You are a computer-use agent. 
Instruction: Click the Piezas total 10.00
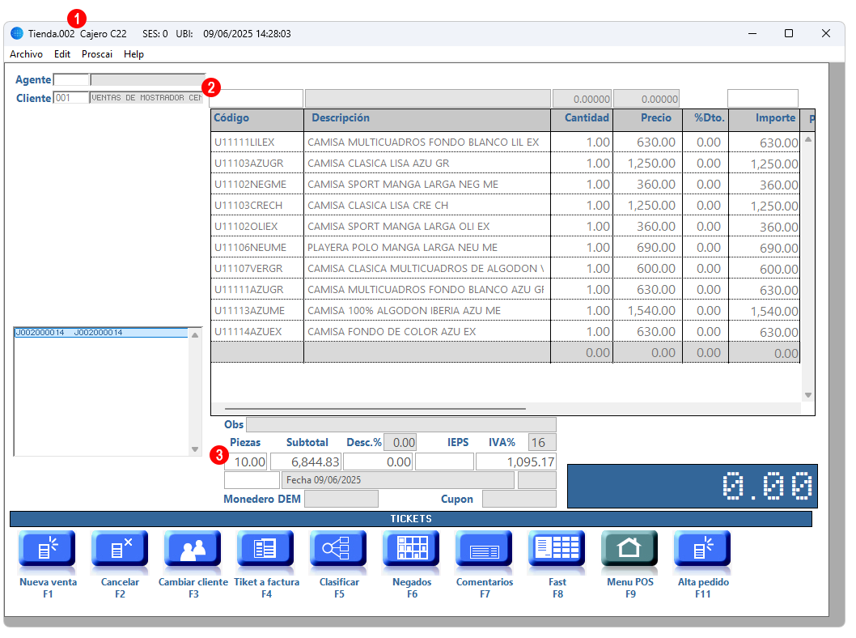point(246,462)
